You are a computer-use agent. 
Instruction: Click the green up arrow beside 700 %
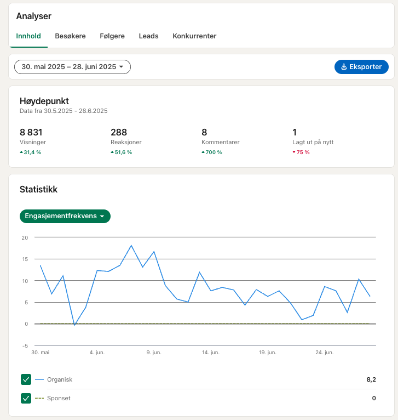[203, 152]
